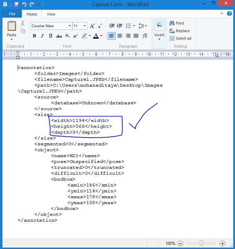This screenshot has height=249, width=235.
Task: Shrink font size with small A icon
Action: [x=100, y=26]
